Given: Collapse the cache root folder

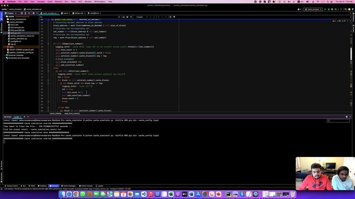Looking at the screenshot, I should point(5,17).
